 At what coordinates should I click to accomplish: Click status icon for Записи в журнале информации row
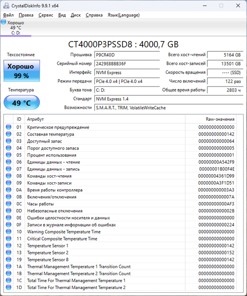[x=8, y=225]
